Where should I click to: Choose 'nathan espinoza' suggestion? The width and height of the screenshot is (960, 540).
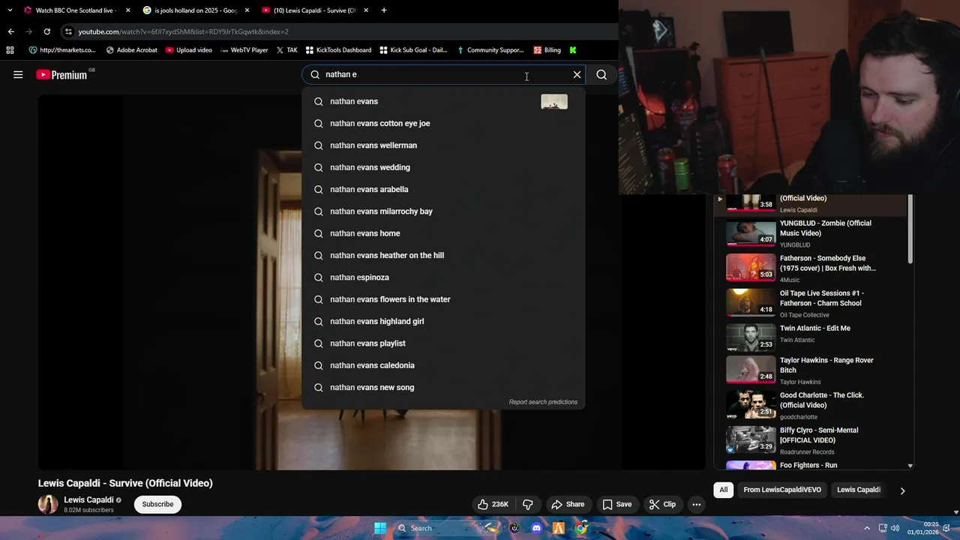coord(443,277)
